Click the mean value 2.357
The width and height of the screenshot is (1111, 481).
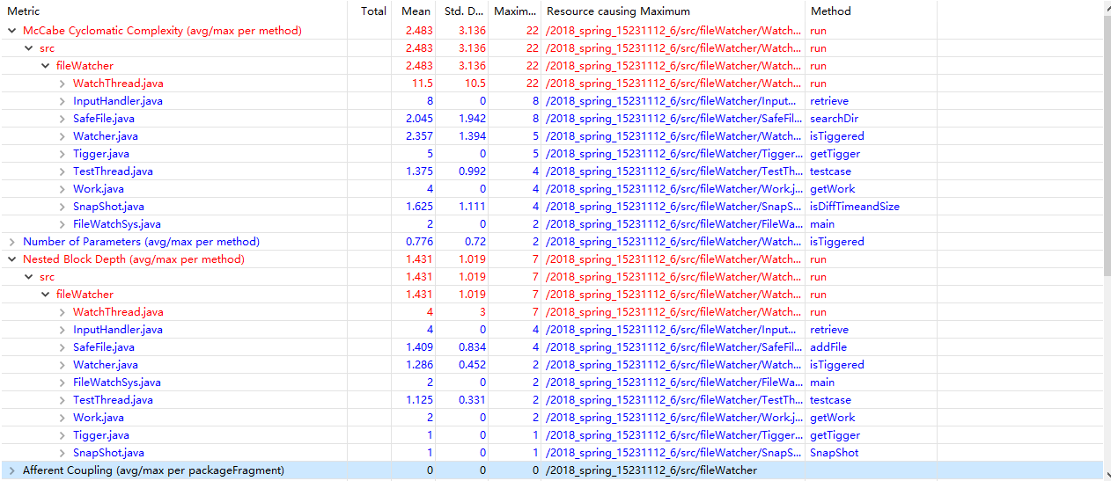pos(419,136)
